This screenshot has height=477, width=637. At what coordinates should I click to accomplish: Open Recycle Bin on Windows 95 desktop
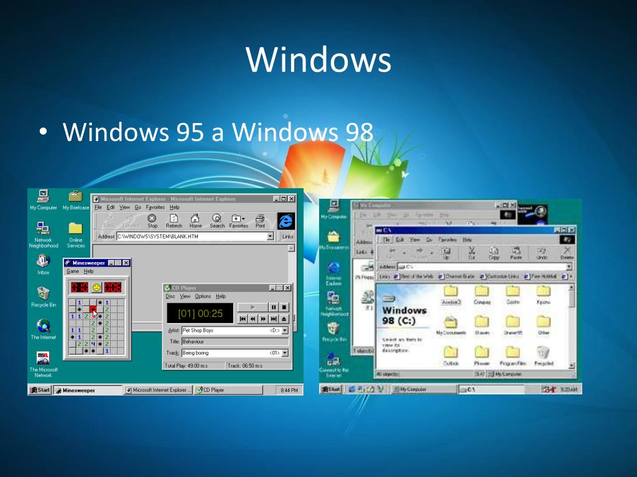point(44,296)
